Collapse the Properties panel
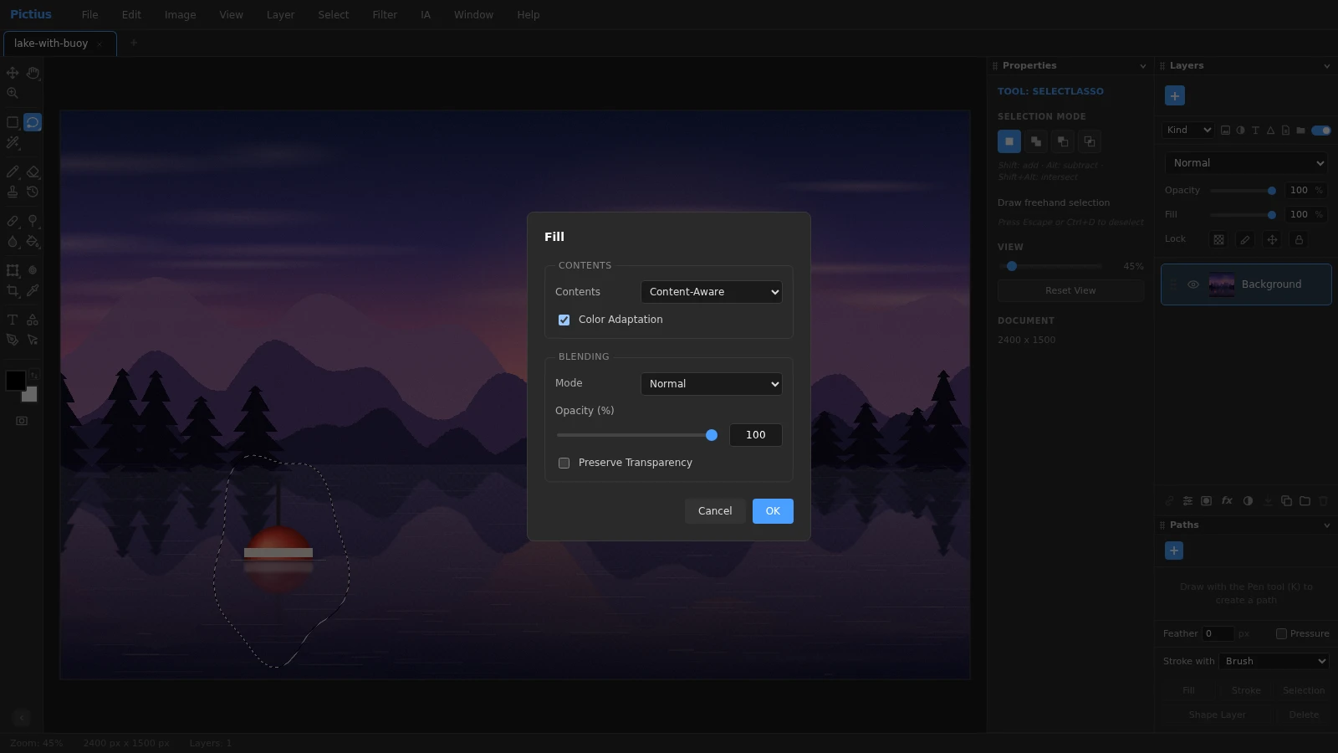This screenshot has height=753, width=1338. click(x=1143, y=66)
